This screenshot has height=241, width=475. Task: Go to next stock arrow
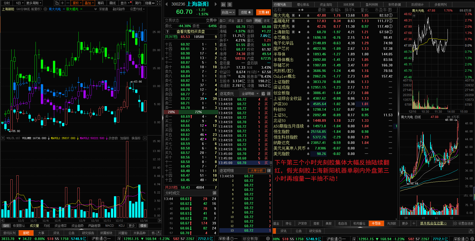(x=216, y=4)
